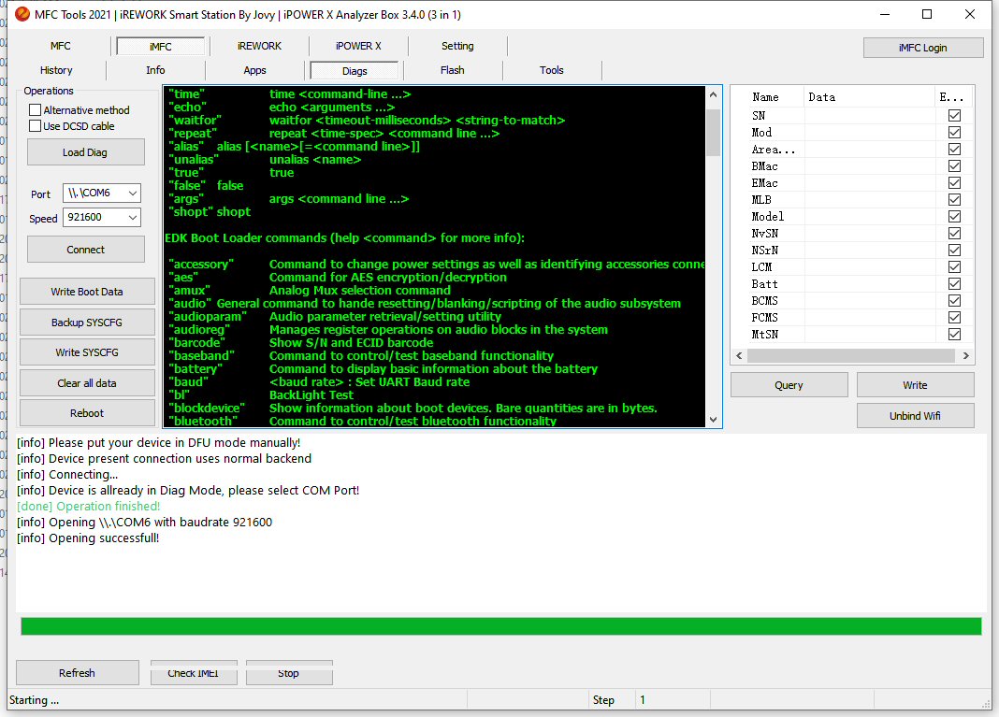The width and height of the screenshot is (999, 717).
Task: Click Check IMEI
Action: pos(194,671)
